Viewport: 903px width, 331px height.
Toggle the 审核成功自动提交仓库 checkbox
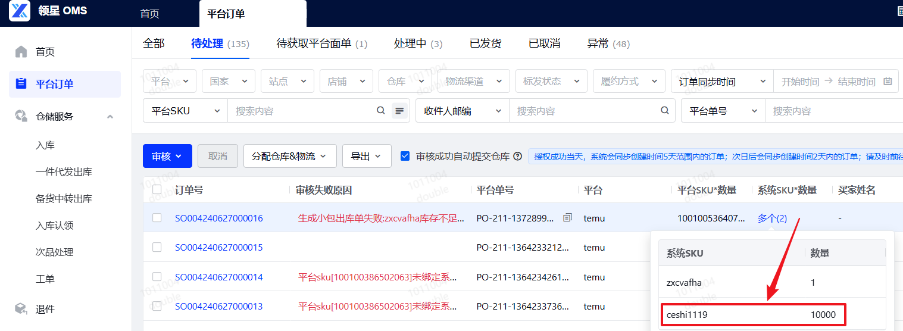coord(405,156)
